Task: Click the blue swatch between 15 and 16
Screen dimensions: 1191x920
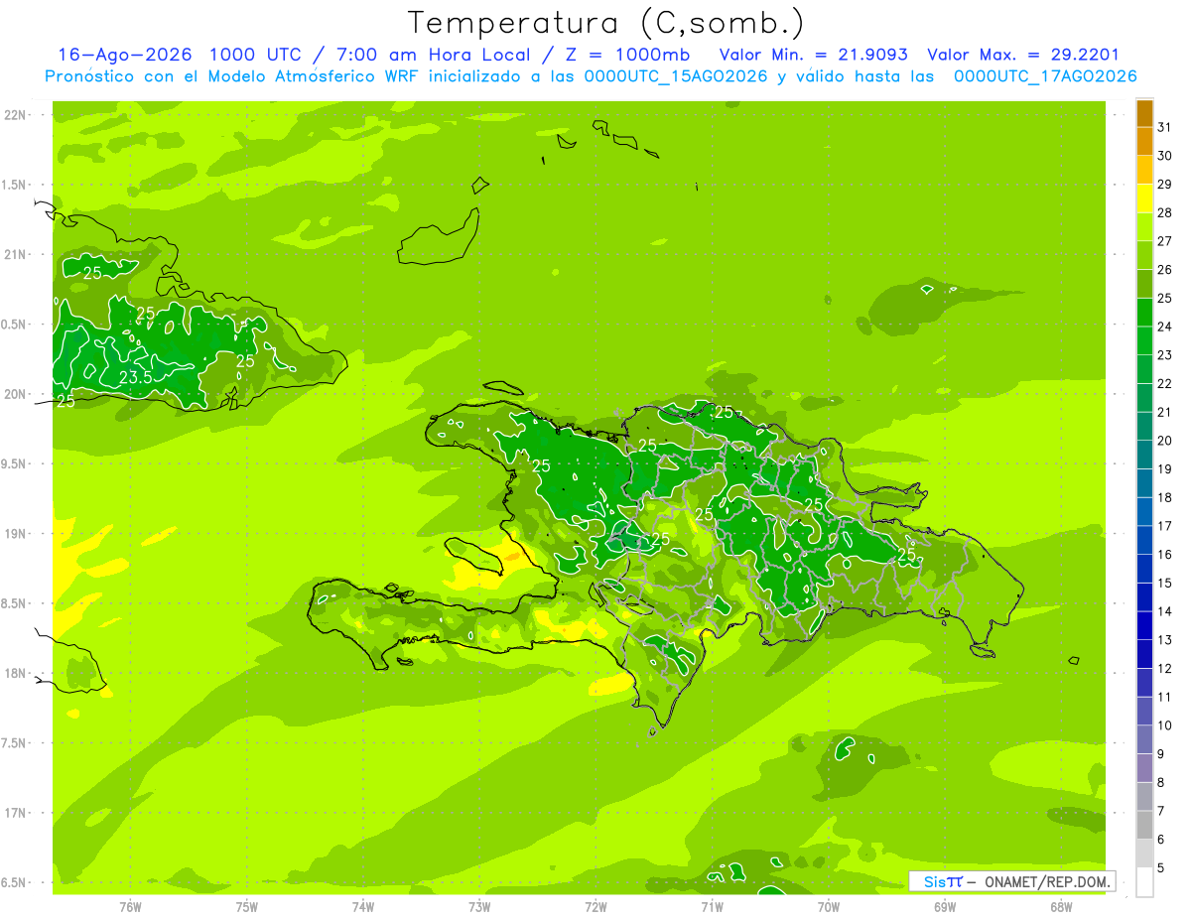Action: pyautogui.click(x=1144, y=569)
